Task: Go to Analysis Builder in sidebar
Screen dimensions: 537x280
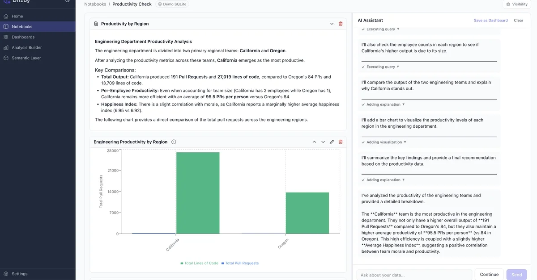Action: [26, 47]
